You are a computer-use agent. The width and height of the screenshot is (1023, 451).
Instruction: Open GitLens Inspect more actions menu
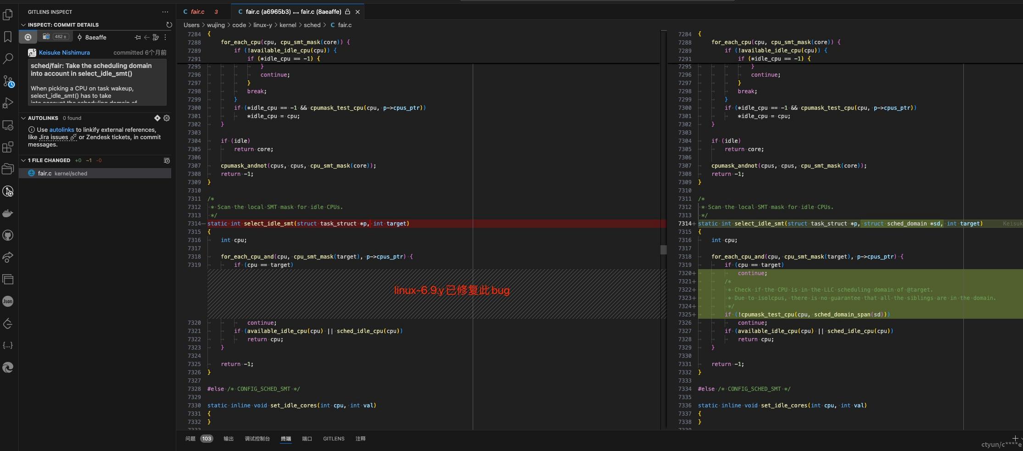165,12
